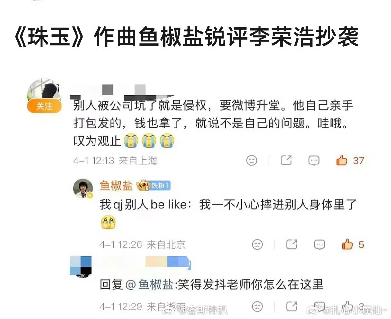This screenshot has width=391, height=319.
Task: Open 鱼椒盐's profile from username
Action: tap(116, 185)
